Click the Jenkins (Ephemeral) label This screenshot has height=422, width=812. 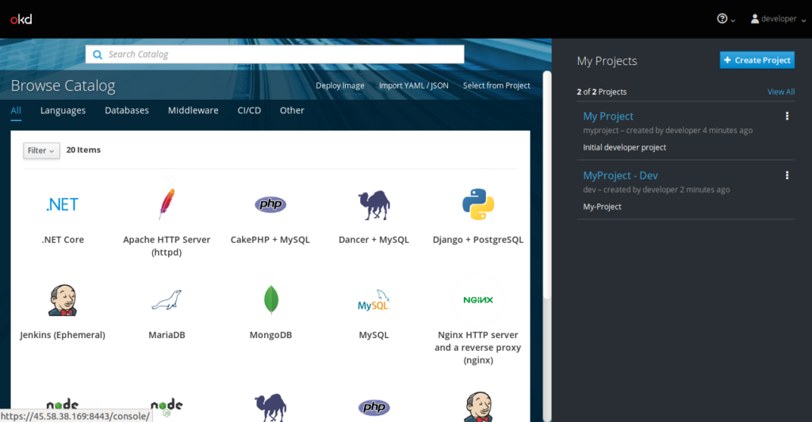pos(63,335)
